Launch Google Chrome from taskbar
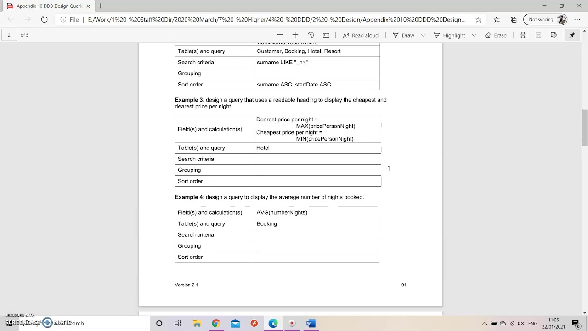This screenshot has height=331, width=588. coord(216,324)
